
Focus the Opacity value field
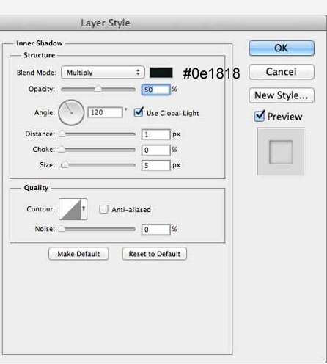(x=155, y=90)
